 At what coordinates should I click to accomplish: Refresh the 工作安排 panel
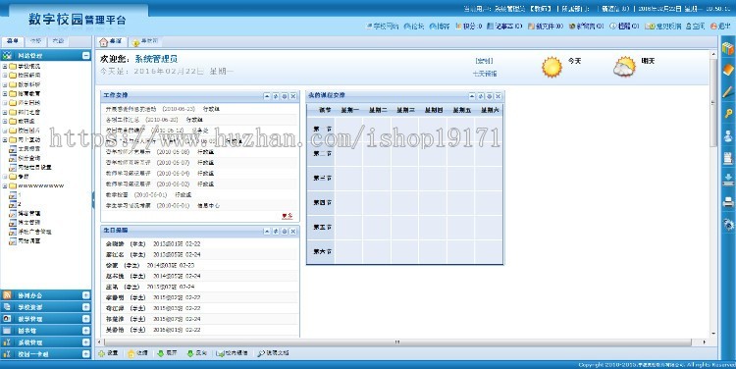[276, 96]
